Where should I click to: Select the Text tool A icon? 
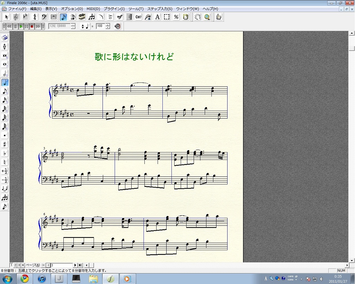click(157, 17)
